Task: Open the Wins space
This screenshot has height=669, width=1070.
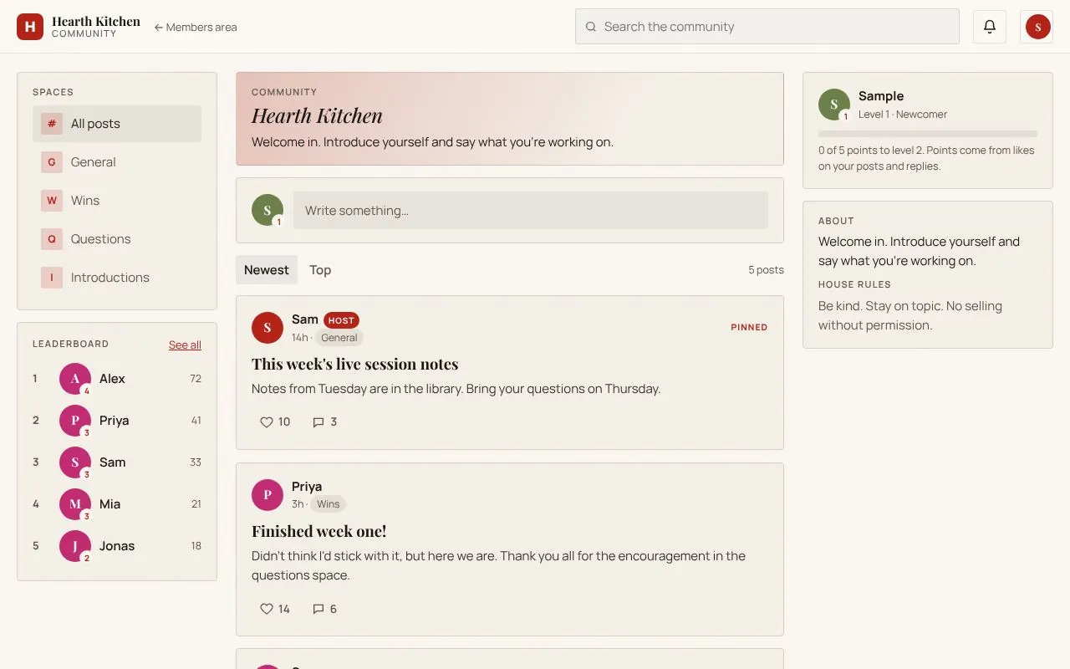Action: pos(117,201)
